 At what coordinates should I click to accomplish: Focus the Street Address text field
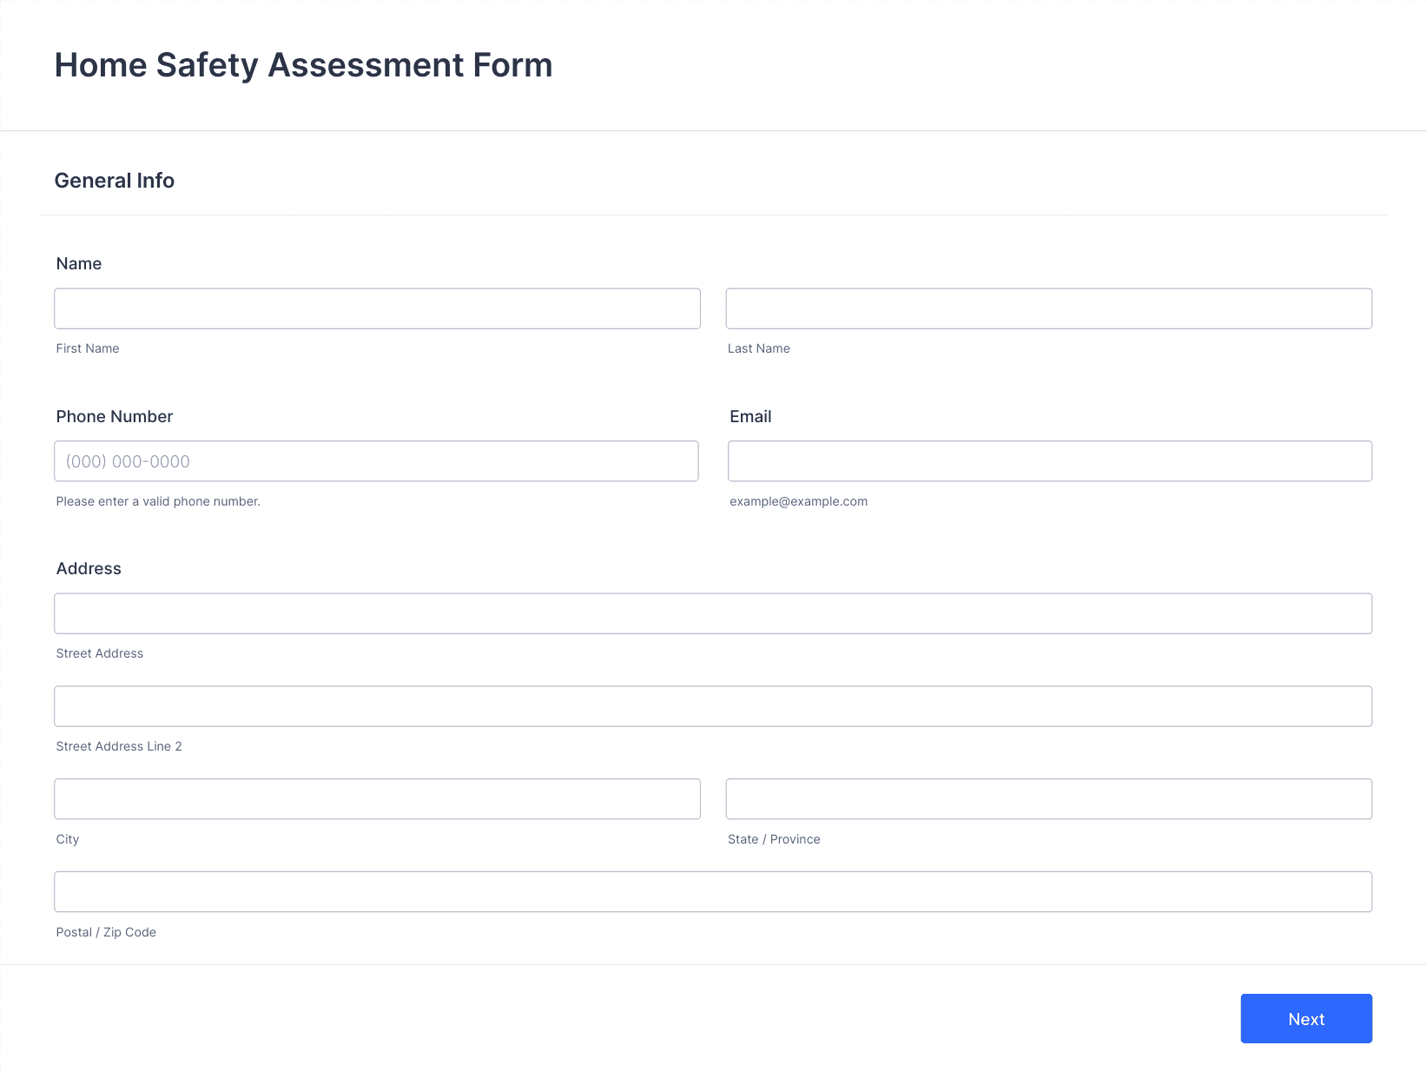pyautogui.click(x=713, y=613)
